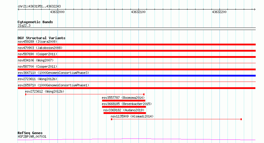Viewport: 264px width, 143px height.
Task: Click the red bar under esv3557787
Action: pyautogui.click(x=124, y=101)
